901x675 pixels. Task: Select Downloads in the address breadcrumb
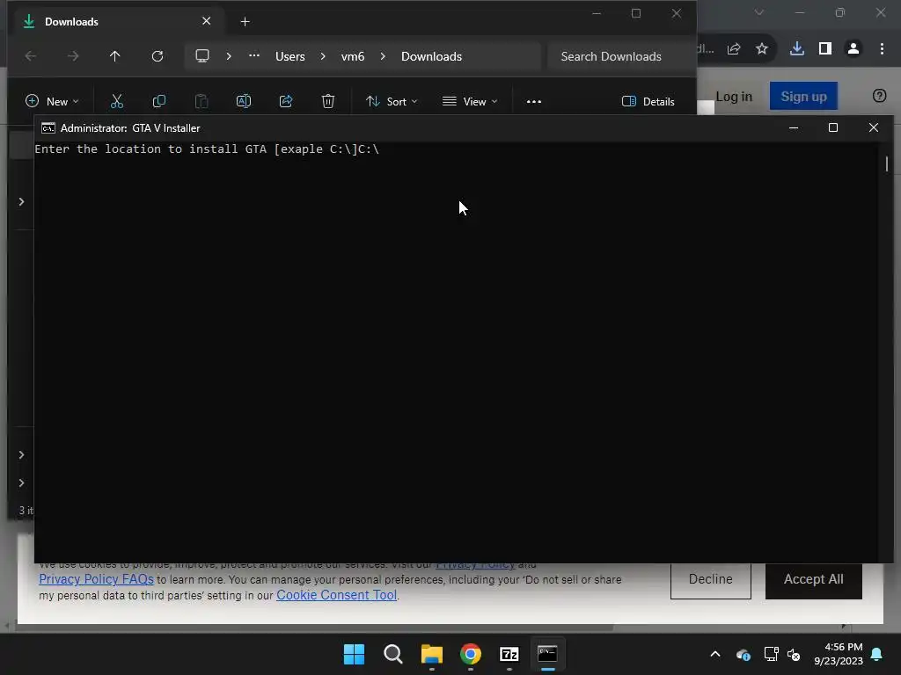[431, 56]
